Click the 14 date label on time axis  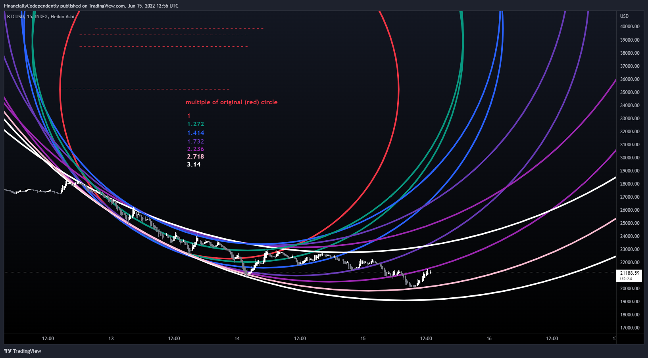(237, 338)
